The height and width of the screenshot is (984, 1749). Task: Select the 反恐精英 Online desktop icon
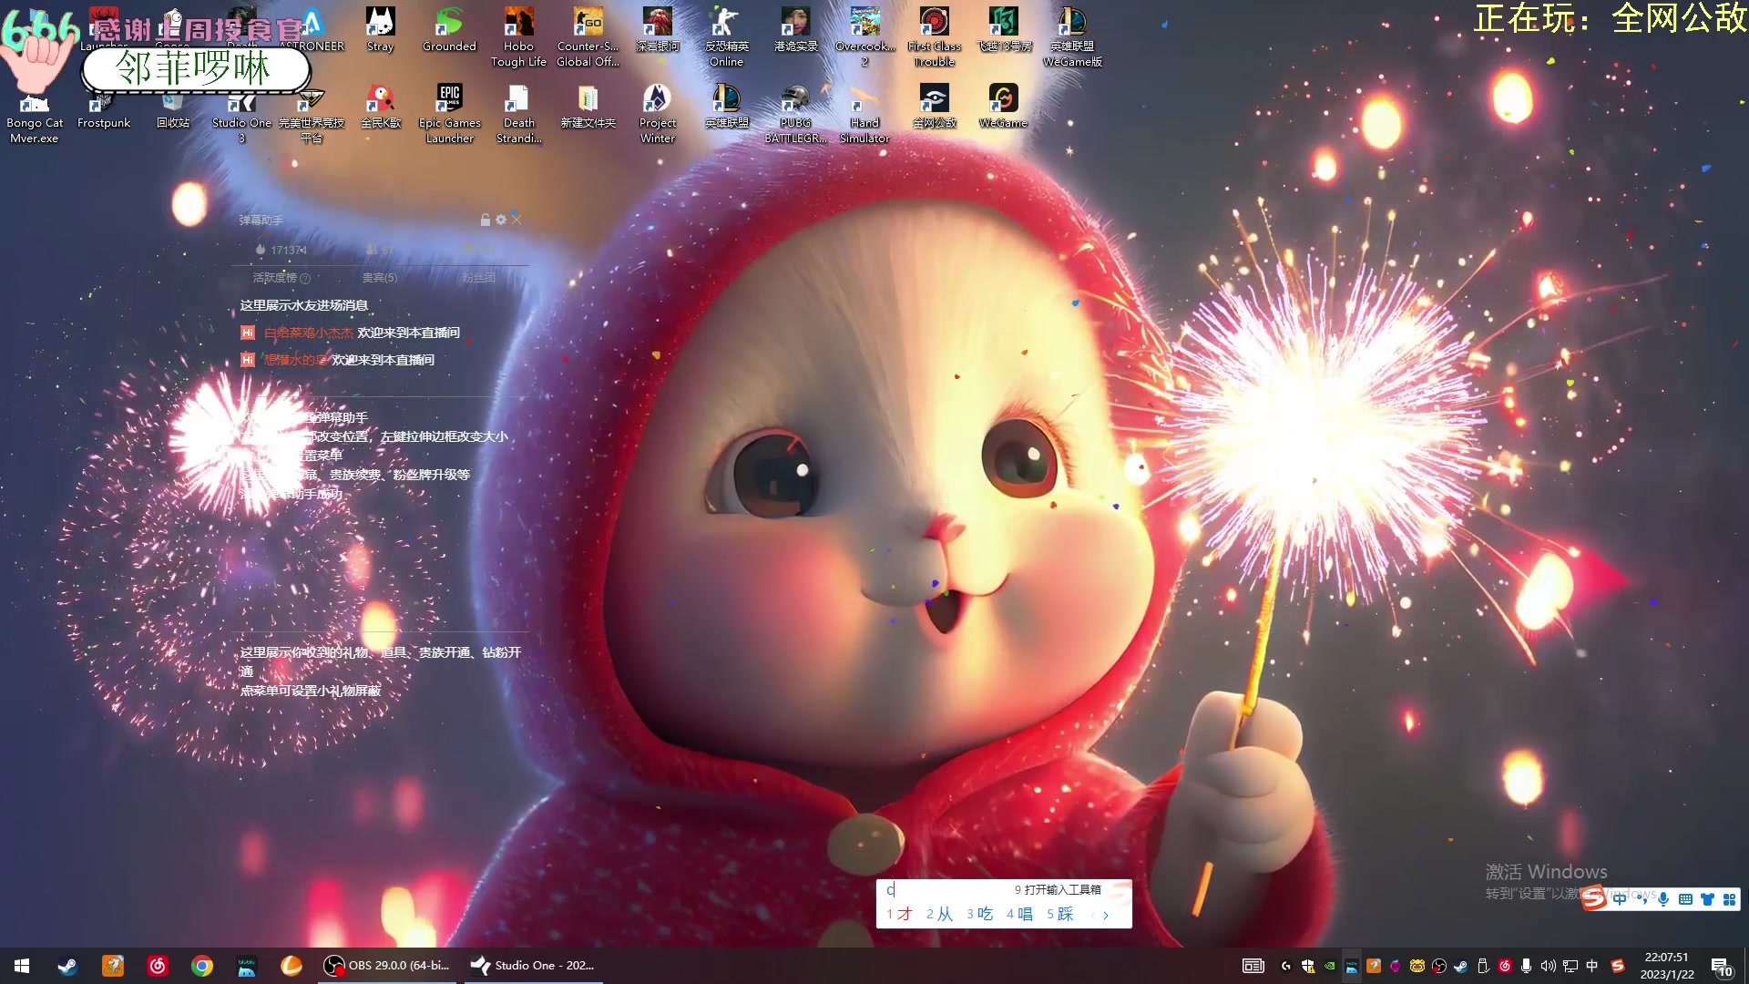pos(726,37)
